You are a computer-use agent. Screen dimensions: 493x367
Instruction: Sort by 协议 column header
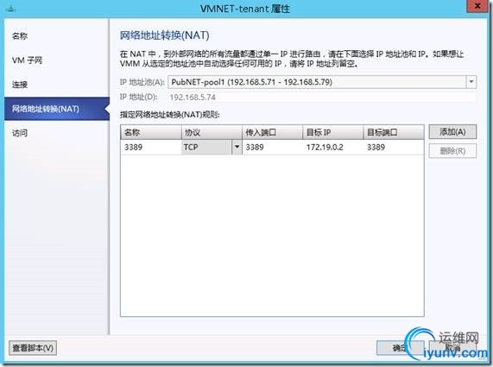pos(212,132)
